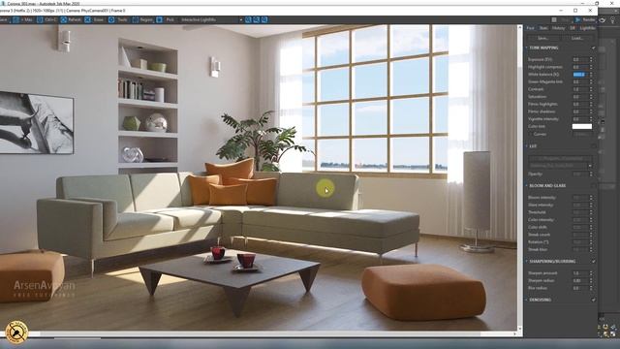Adjust the Exposure (EV) spinner arrows
This screenshot has height=349, width=620.
(x=591, y=59)
